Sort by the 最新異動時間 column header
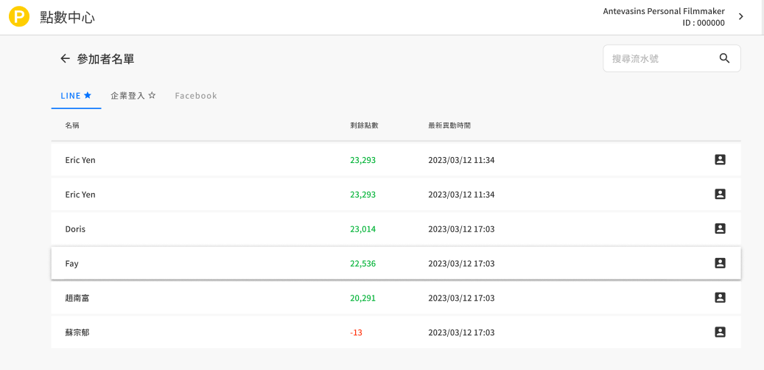This screenshot has width=764, height=370. 449,125
